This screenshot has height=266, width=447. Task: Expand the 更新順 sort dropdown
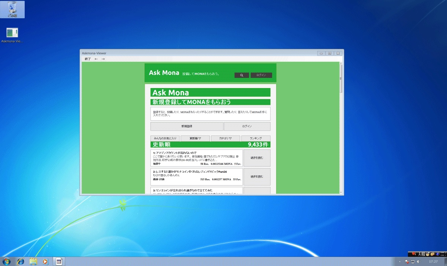[x=195, y=139]
